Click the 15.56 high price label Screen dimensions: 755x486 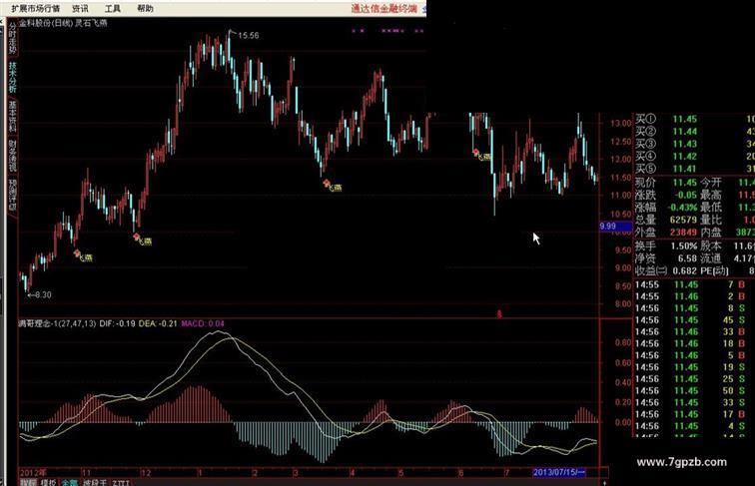click(x=248, y=35)
